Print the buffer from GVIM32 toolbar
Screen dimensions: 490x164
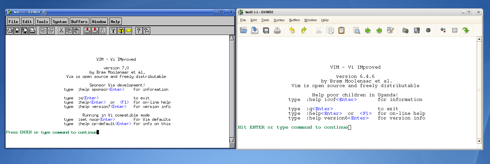click(x=277, y=30)
